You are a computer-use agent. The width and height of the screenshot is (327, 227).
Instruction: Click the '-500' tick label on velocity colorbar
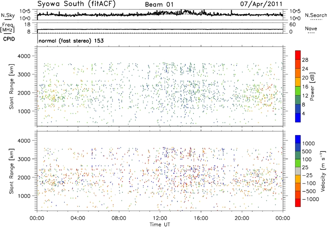click(309, 191)
